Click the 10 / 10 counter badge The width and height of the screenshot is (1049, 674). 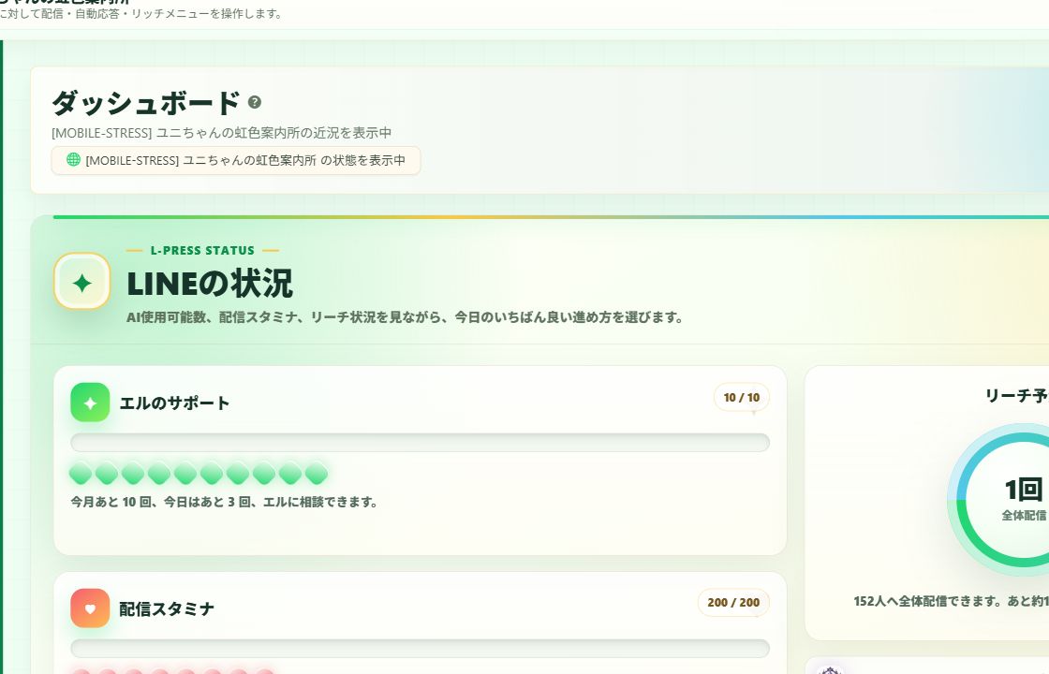coord(741,397)
